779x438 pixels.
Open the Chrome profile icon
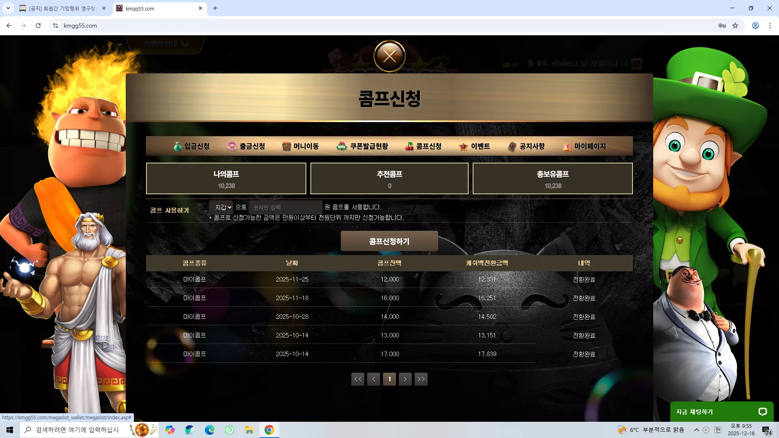755,26
